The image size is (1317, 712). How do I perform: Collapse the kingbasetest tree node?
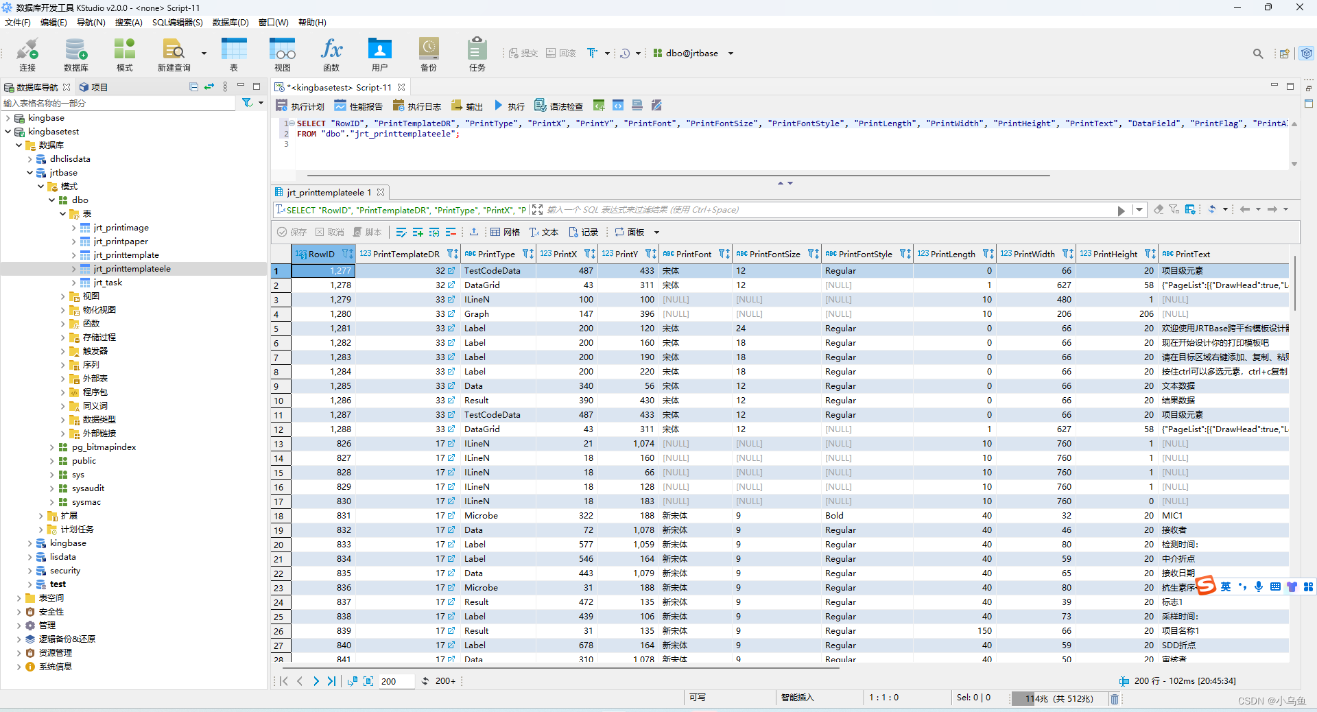click(x=8, y=132)
